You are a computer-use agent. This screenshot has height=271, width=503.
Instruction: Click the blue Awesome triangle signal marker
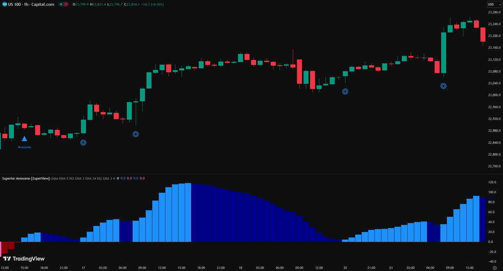pyautogui.click(x=25, y=138)
